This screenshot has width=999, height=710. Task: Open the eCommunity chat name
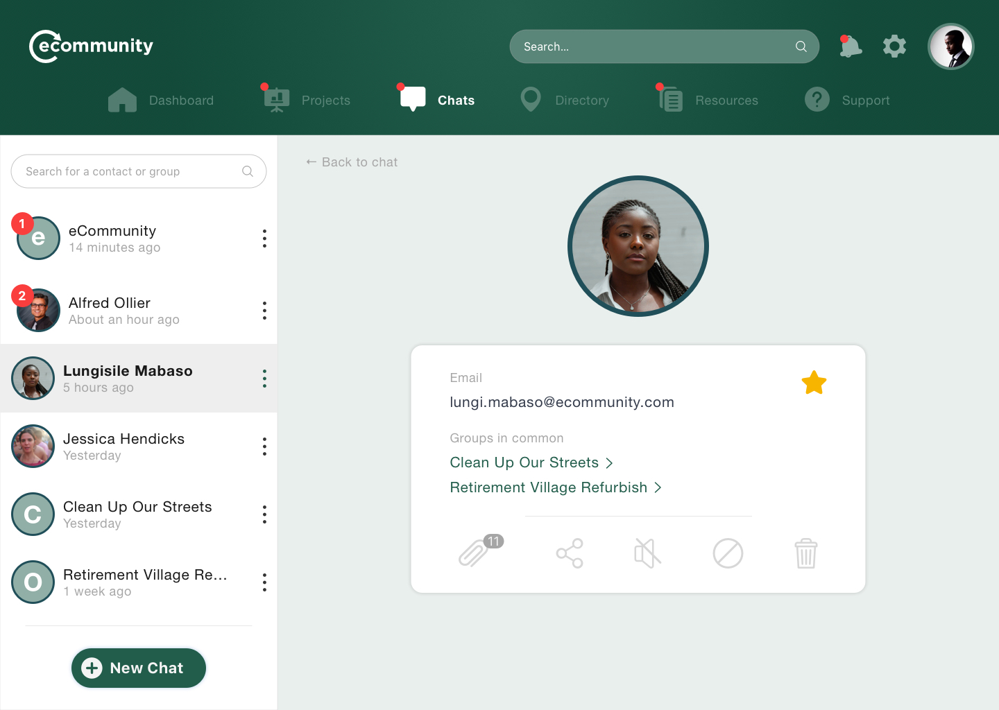[x=112, y=231]
